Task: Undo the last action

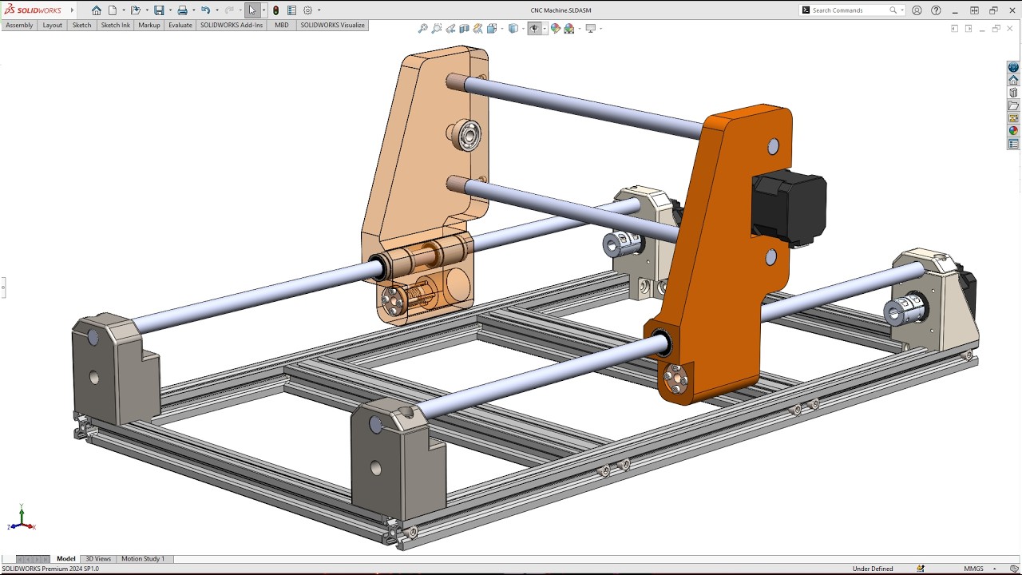Action: point(205,10)
